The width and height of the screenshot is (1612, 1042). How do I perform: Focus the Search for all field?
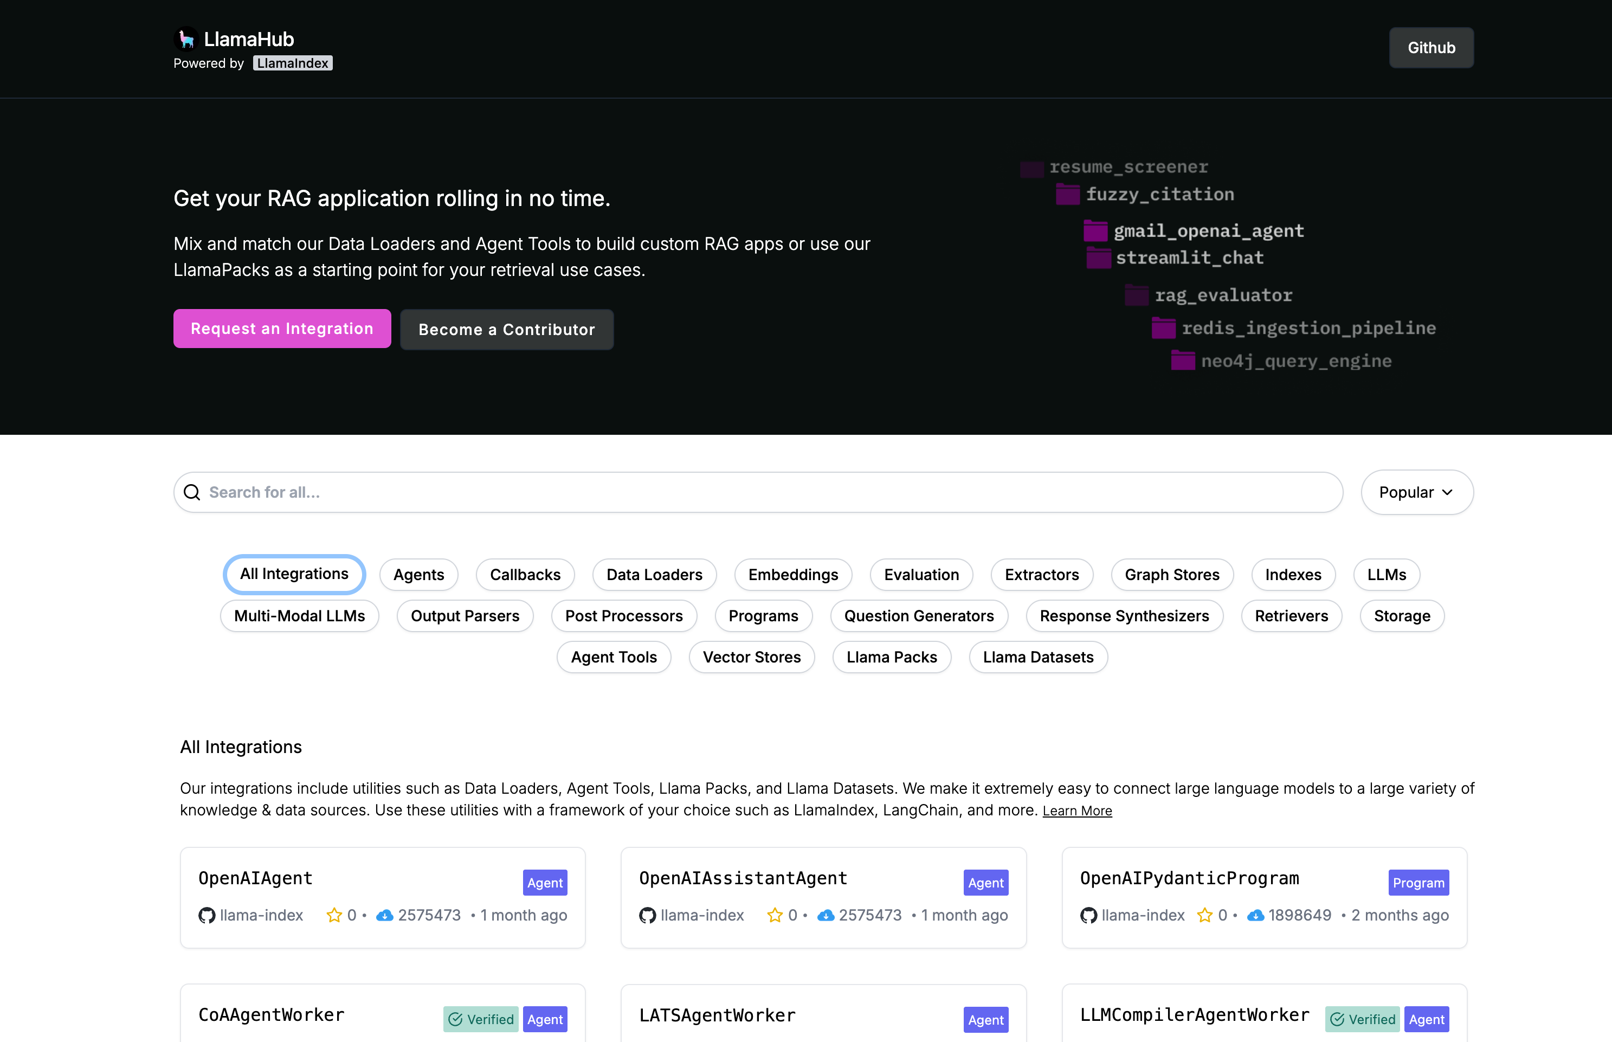(x=758, y=492)
